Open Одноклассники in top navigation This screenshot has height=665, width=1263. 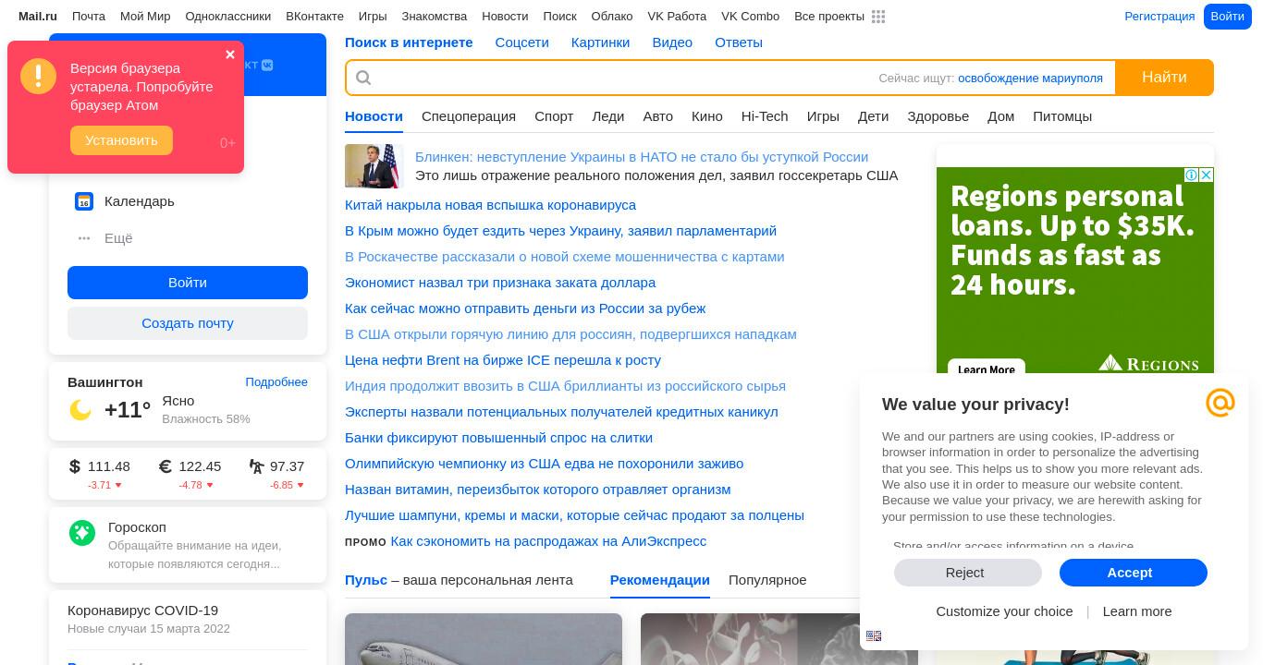point(228,17)
